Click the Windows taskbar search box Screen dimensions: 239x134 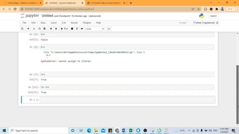click(38, 131)
